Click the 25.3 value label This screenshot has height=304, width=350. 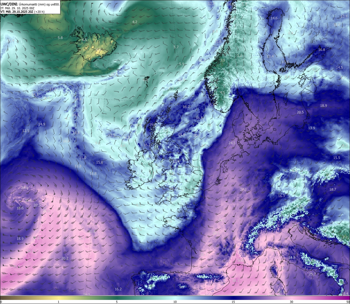(x=312, y=274)
